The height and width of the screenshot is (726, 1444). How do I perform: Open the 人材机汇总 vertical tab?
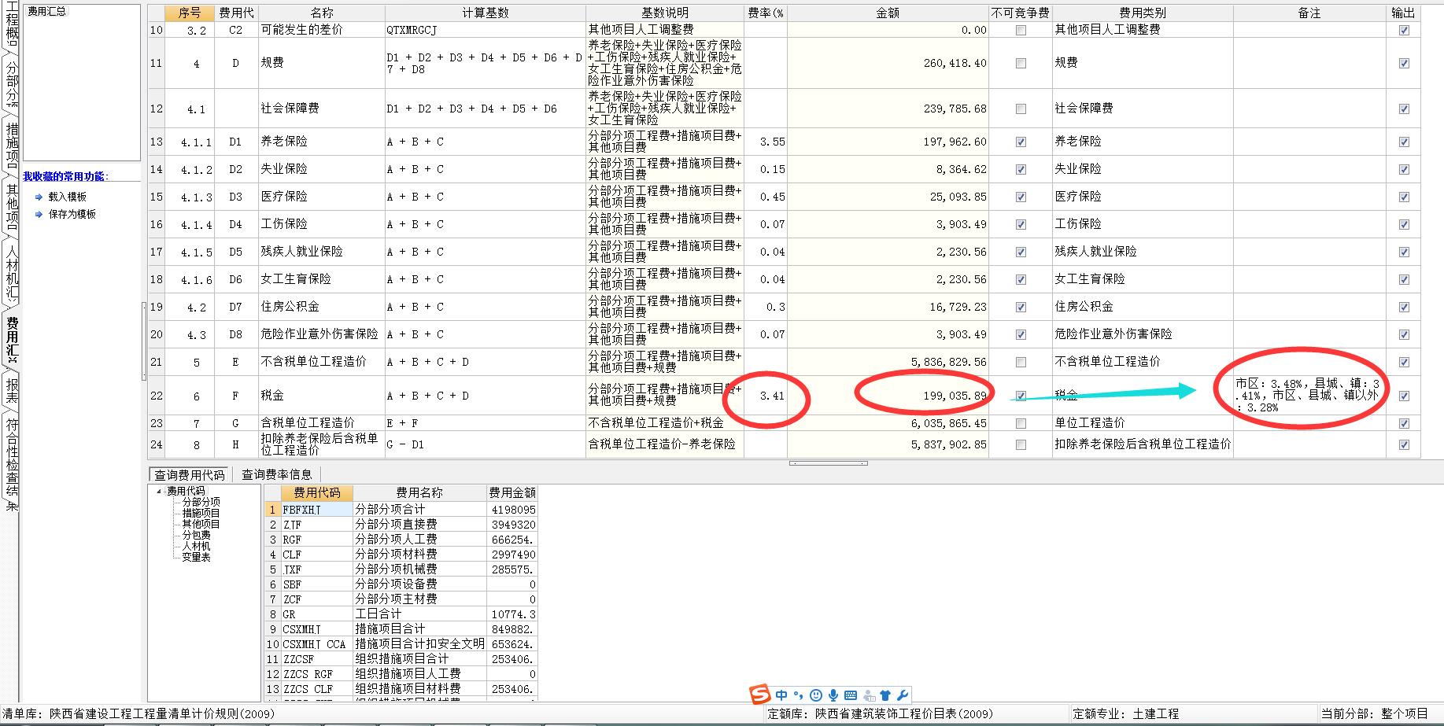pos(11,272)
